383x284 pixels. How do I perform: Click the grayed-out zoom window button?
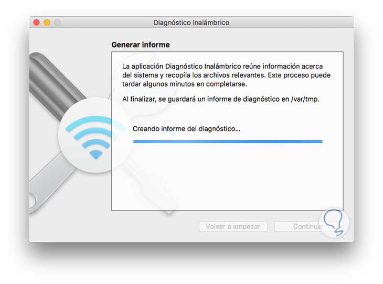coord(57,23)
